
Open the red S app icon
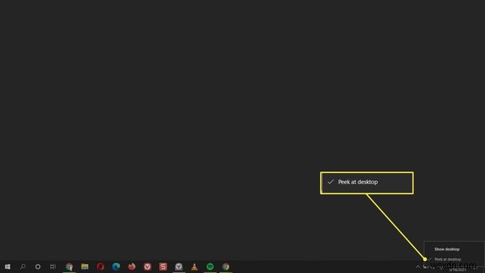[x=163, y=266]
